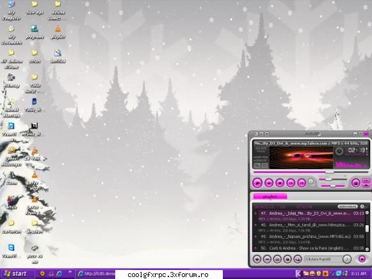The image size is (372, 279).
Task: Click the visualization image in AIMP display
Action: pyautogui.click(x=302, y=157)
